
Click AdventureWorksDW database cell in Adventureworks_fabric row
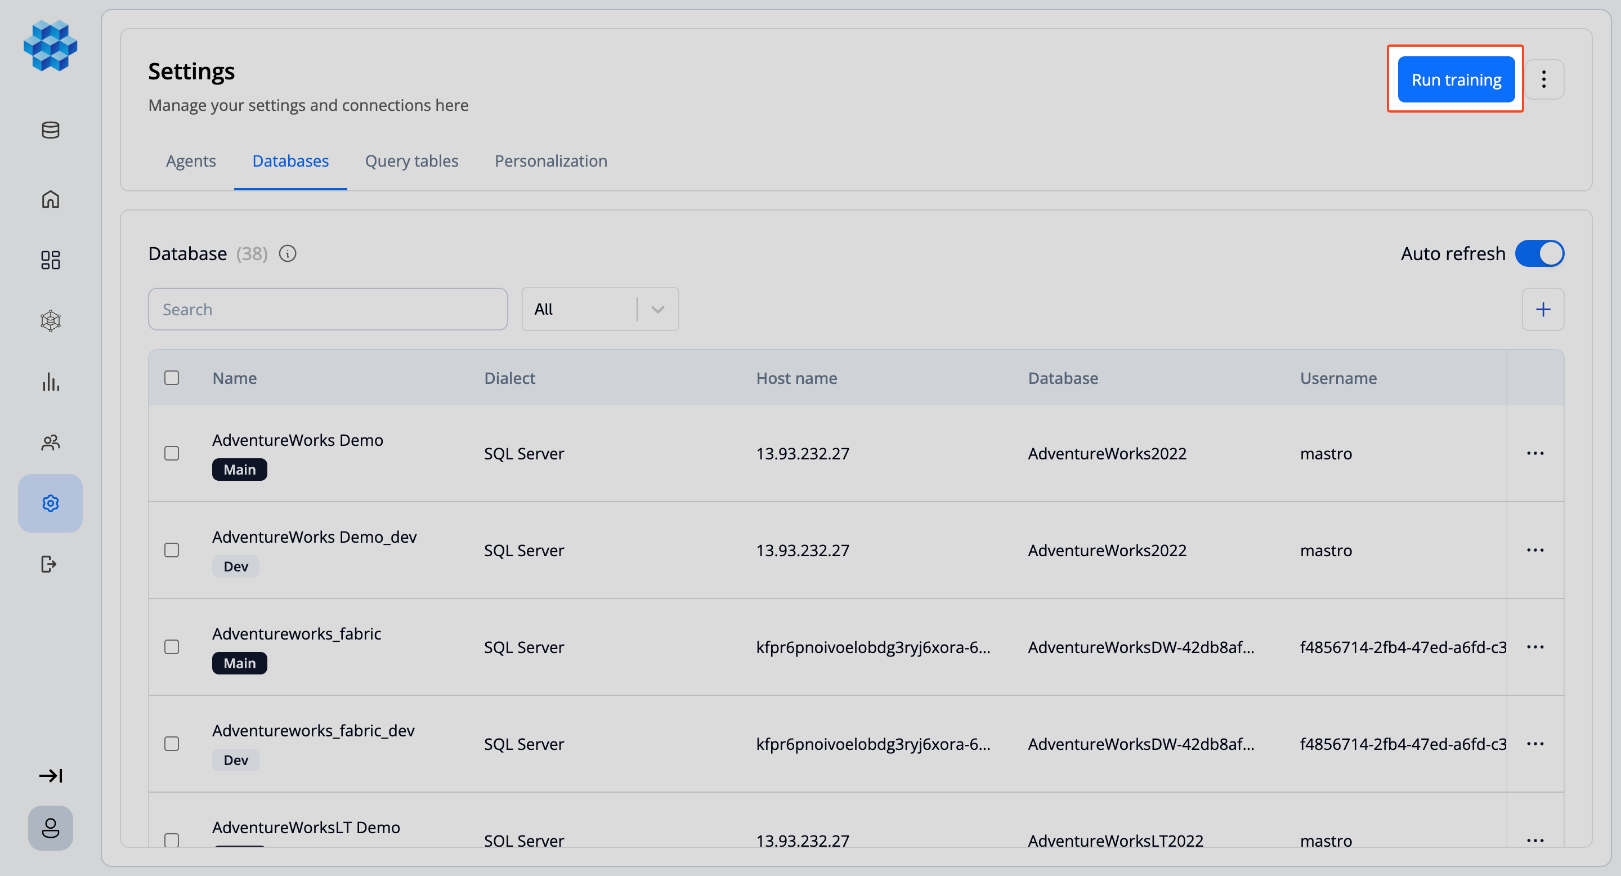[x=1141, y=647]
